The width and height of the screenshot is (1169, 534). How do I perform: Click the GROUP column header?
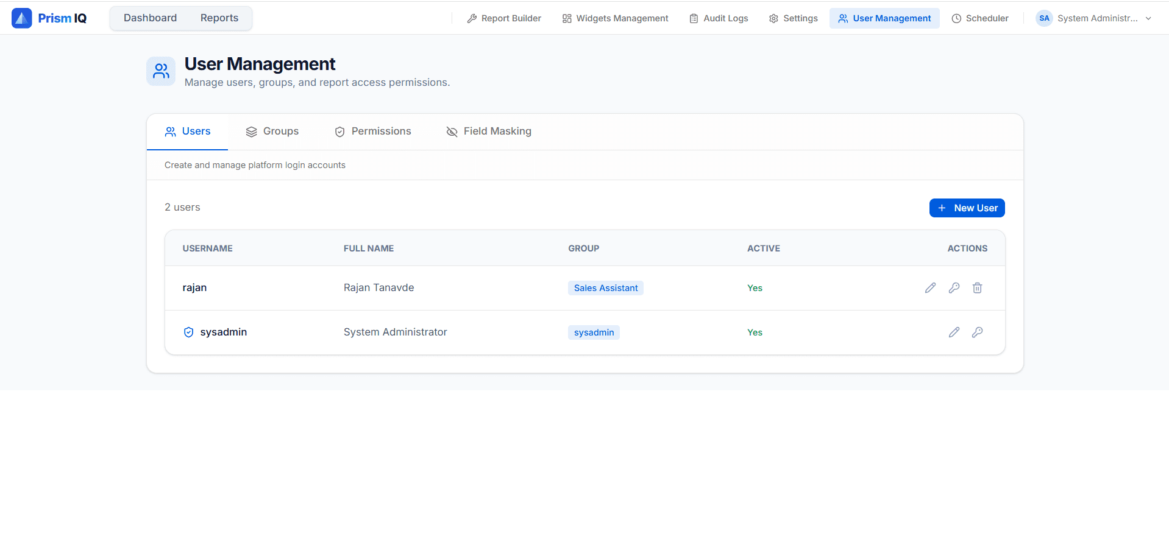click(583, 248)
